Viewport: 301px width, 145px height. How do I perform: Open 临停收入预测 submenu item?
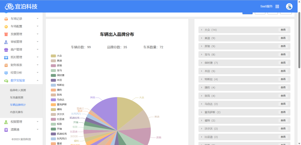coord(18,90)
